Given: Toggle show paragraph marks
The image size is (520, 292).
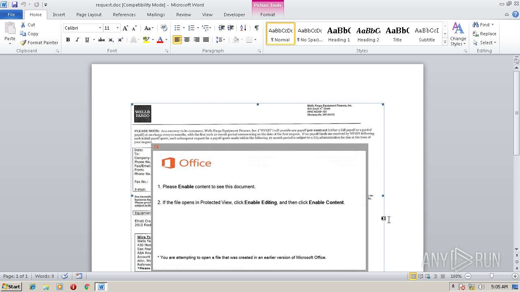Looking at the screenshot, I should coord(256,28).
